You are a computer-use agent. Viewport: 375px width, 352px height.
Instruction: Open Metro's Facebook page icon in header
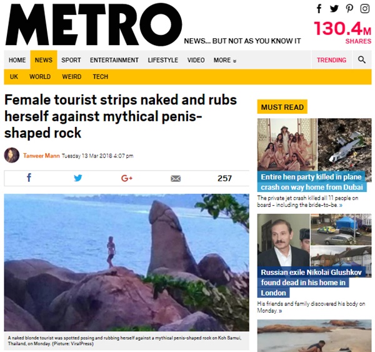(x=319, y=9)
